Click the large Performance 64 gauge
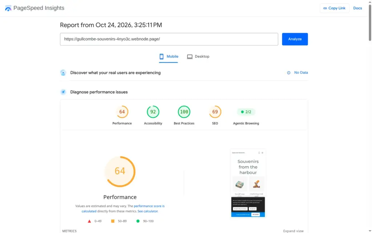 [x=120, y=171]
